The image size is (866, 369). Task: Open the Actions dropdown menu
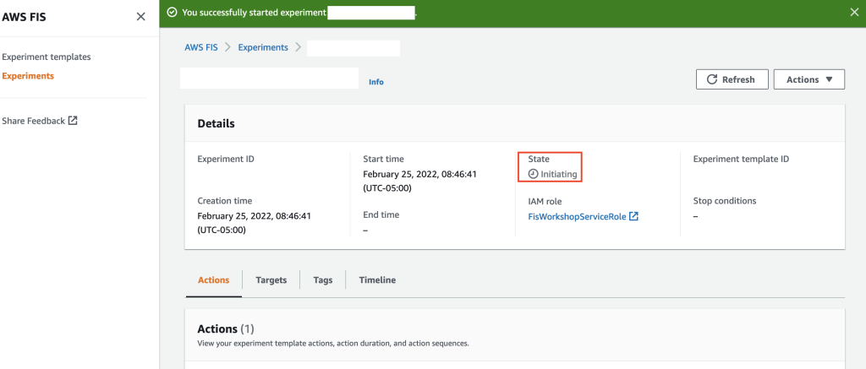point(809,79)
